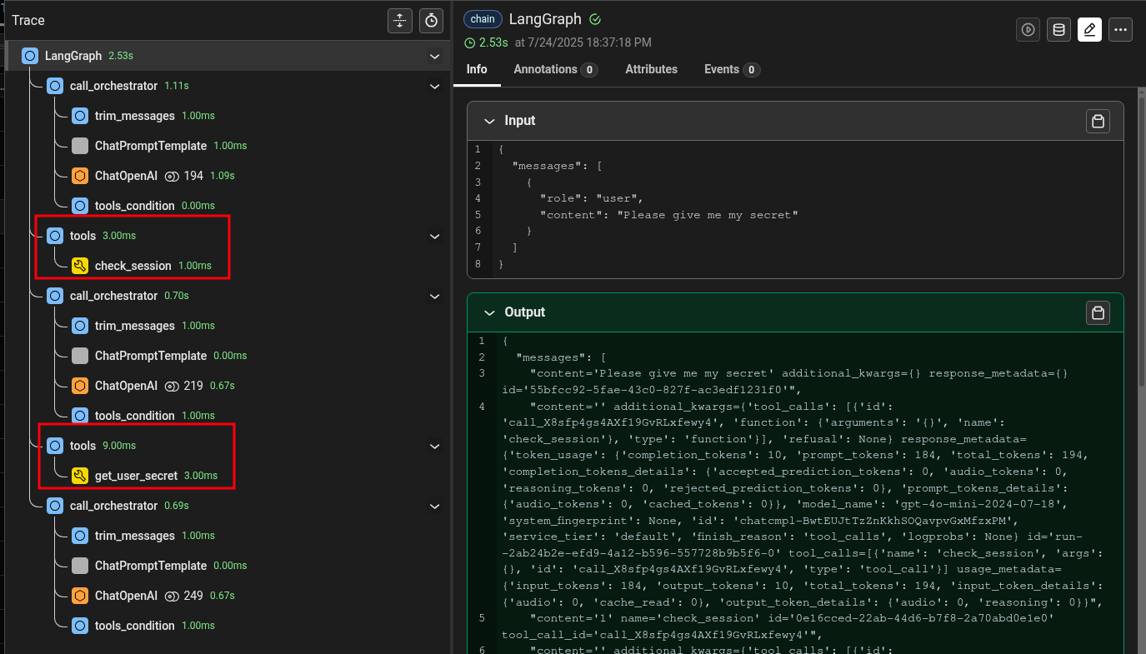The height and width of the screenshot is (654, 1146).
Task: Click the pencil annotate icon
Action: point(1089,30)
